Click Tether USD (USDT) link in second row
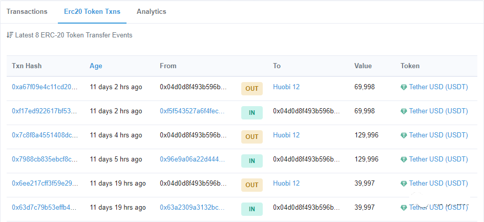Image resolution: width=484 pixels, height=222 pixels. click(x=438, y=111)
